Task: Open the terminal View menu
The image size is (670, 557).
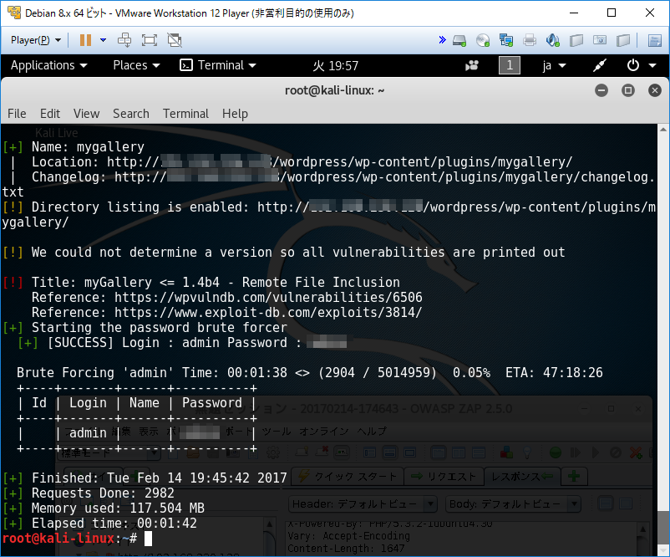Action: pyautogui.click(x=86, y=114)
